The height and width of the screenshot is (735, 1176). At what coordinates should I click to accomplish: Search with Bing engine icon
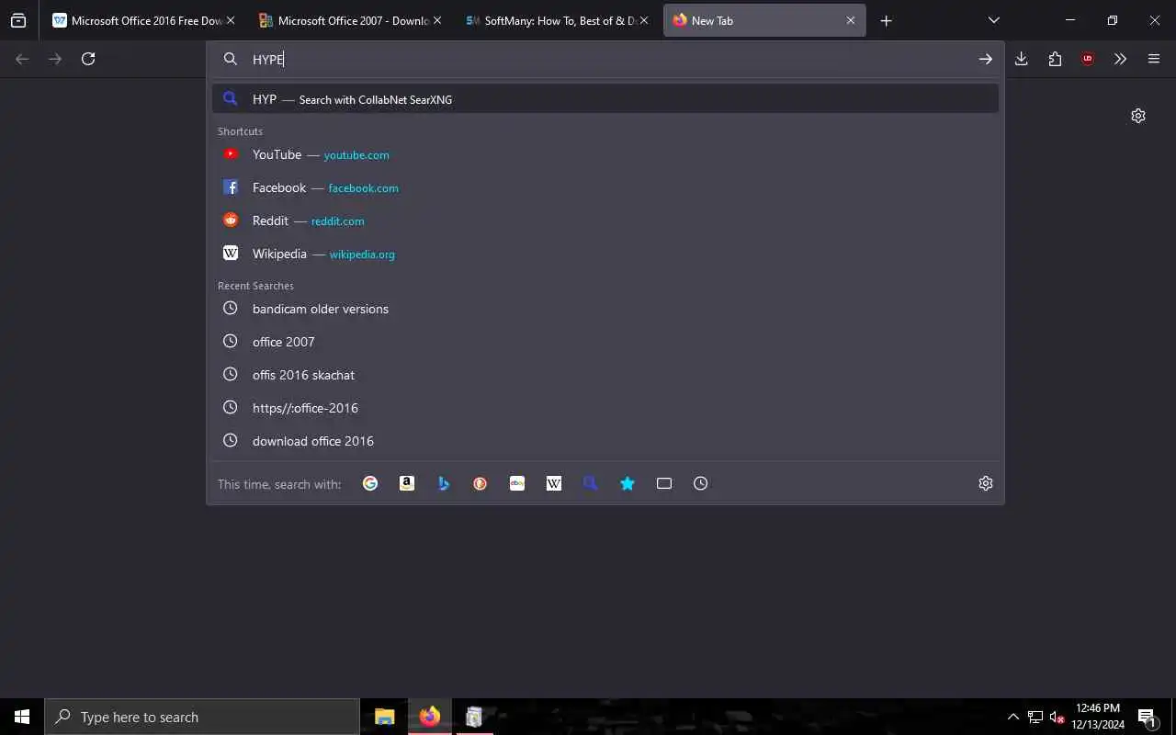[444, 483]
